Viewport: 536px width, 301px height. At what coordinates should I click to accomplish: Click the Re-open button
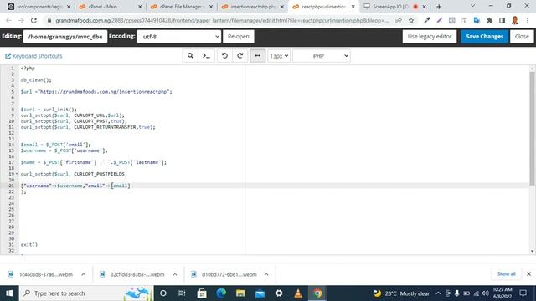238,36
